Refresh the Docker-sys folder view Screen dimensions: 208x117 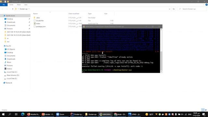pos(174,9)
